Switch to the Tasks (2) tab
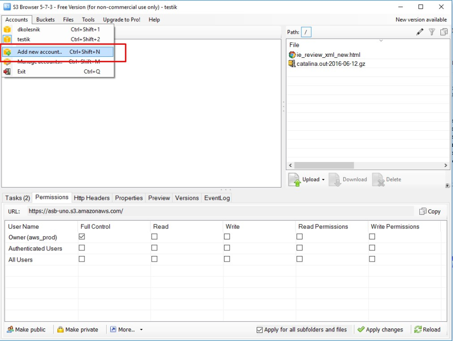The height and width of the screenshot is (341, 453). click(17, 198)
